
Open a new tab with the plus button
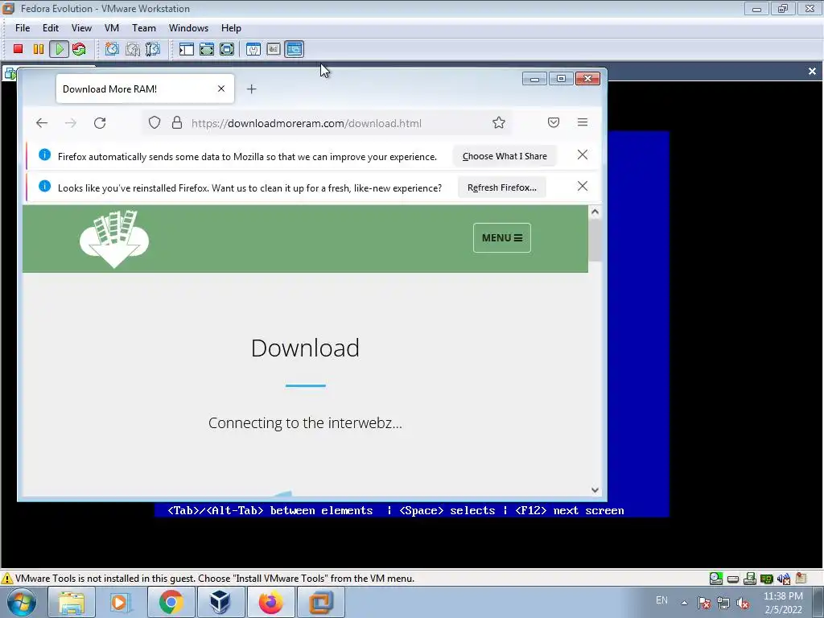click(x=251, y=89)
